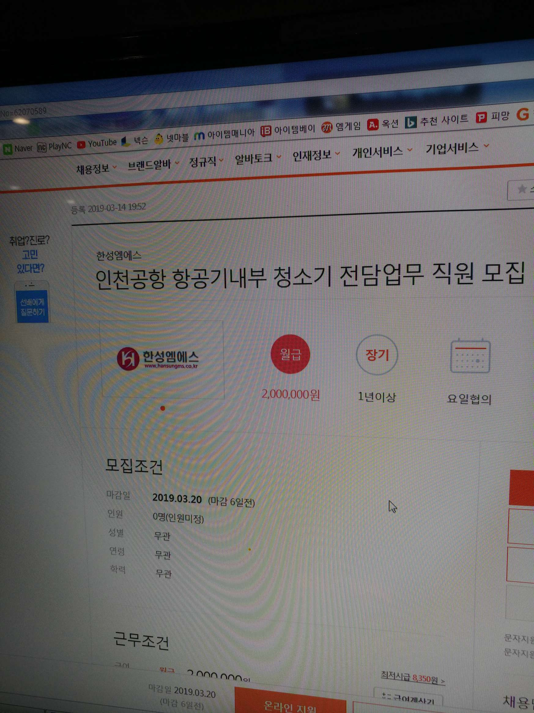Click the red 월급 circle badge
Screen dimensions: 534x713
point(290,354)
